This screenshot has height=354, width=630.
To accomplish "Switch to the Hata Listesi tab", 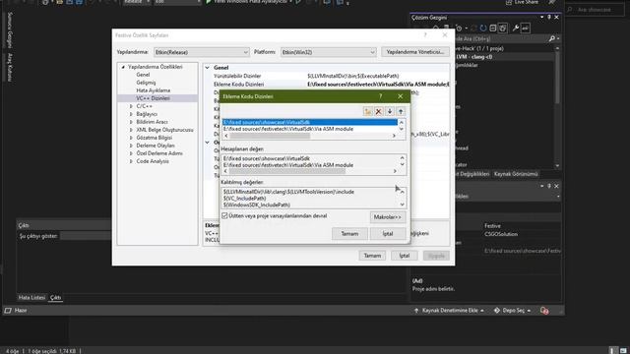I will point(31,297).
